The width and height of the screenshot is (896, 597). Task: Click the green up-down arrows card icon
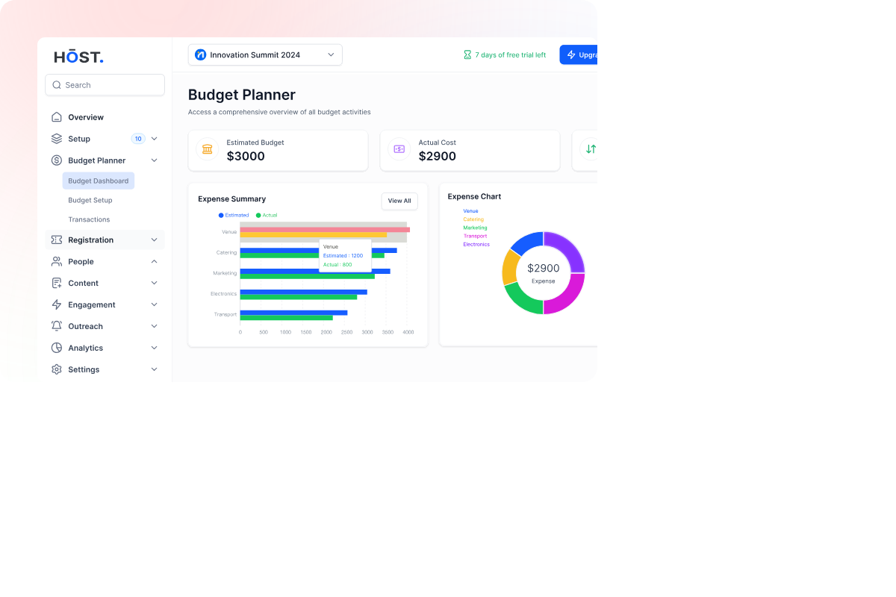click(591, 149)
